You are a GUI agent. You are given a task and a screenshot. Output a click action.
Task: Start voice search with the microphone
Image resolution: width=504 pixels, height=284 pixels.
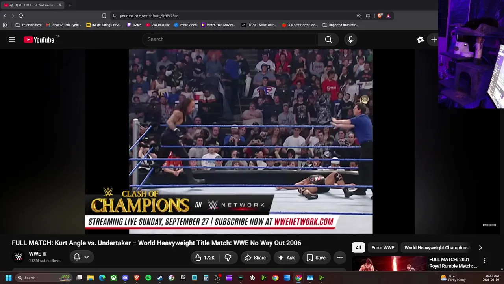click(350, 39)
